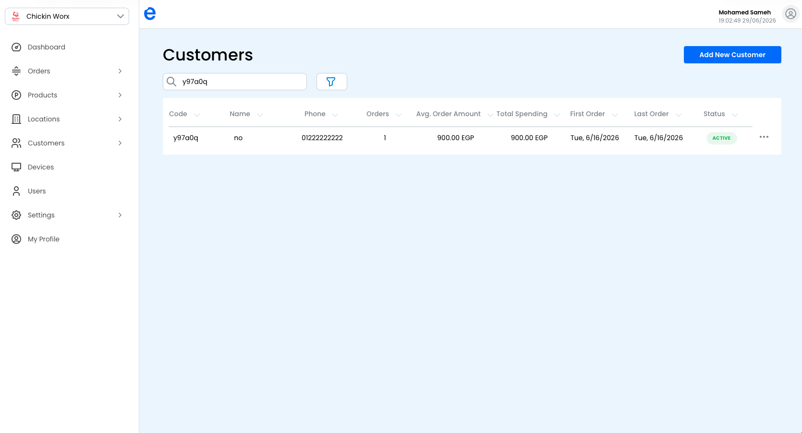
Task: Click the Users person icon
Action: tap(16, 191)
